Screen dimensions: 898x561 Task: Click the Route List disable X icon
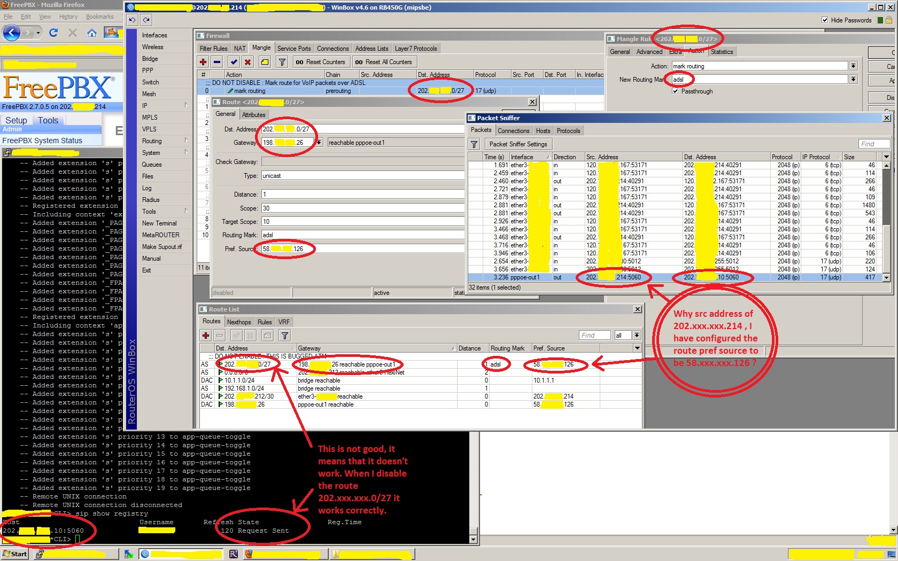click(250, 336)
